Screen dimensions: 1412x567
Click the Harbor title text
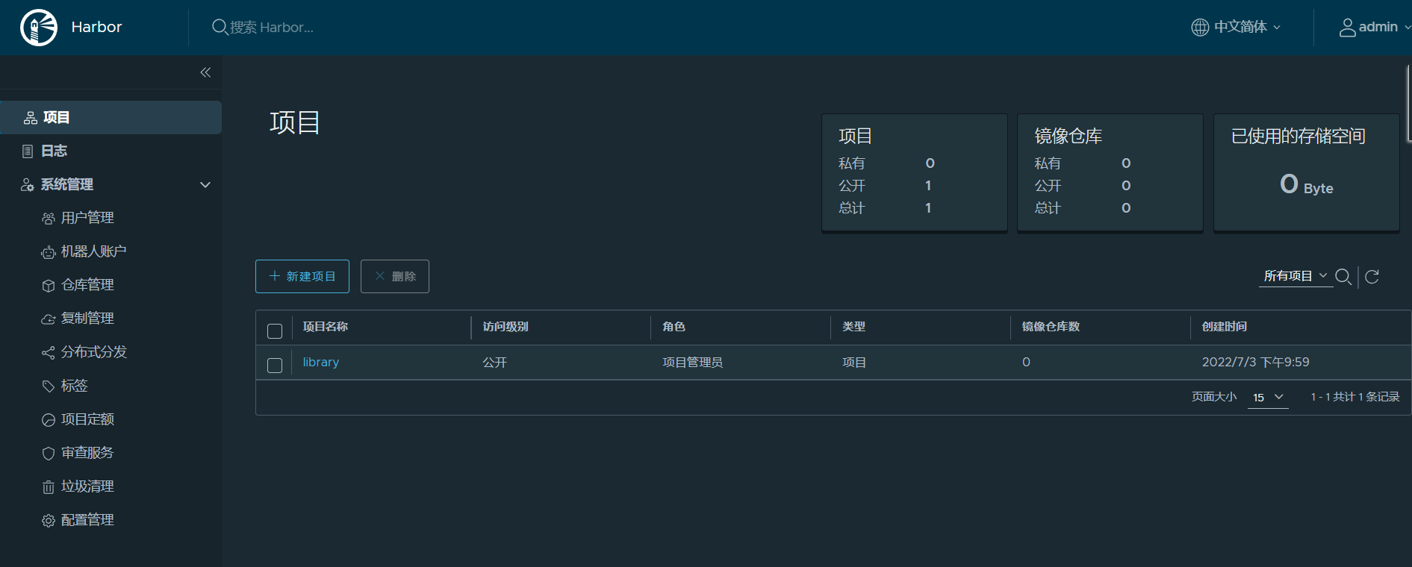(96, 27)
